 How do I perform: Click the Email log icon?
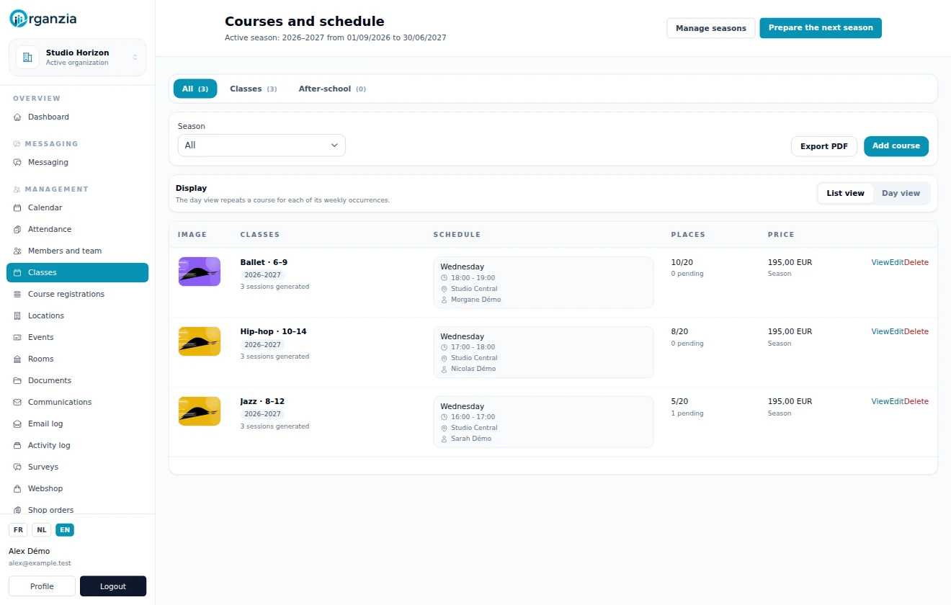click(x=17, y=423)
